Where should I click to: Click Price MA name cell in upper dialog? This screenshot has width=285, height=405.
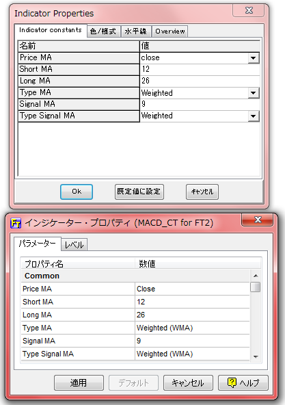[x=79, y=58]
